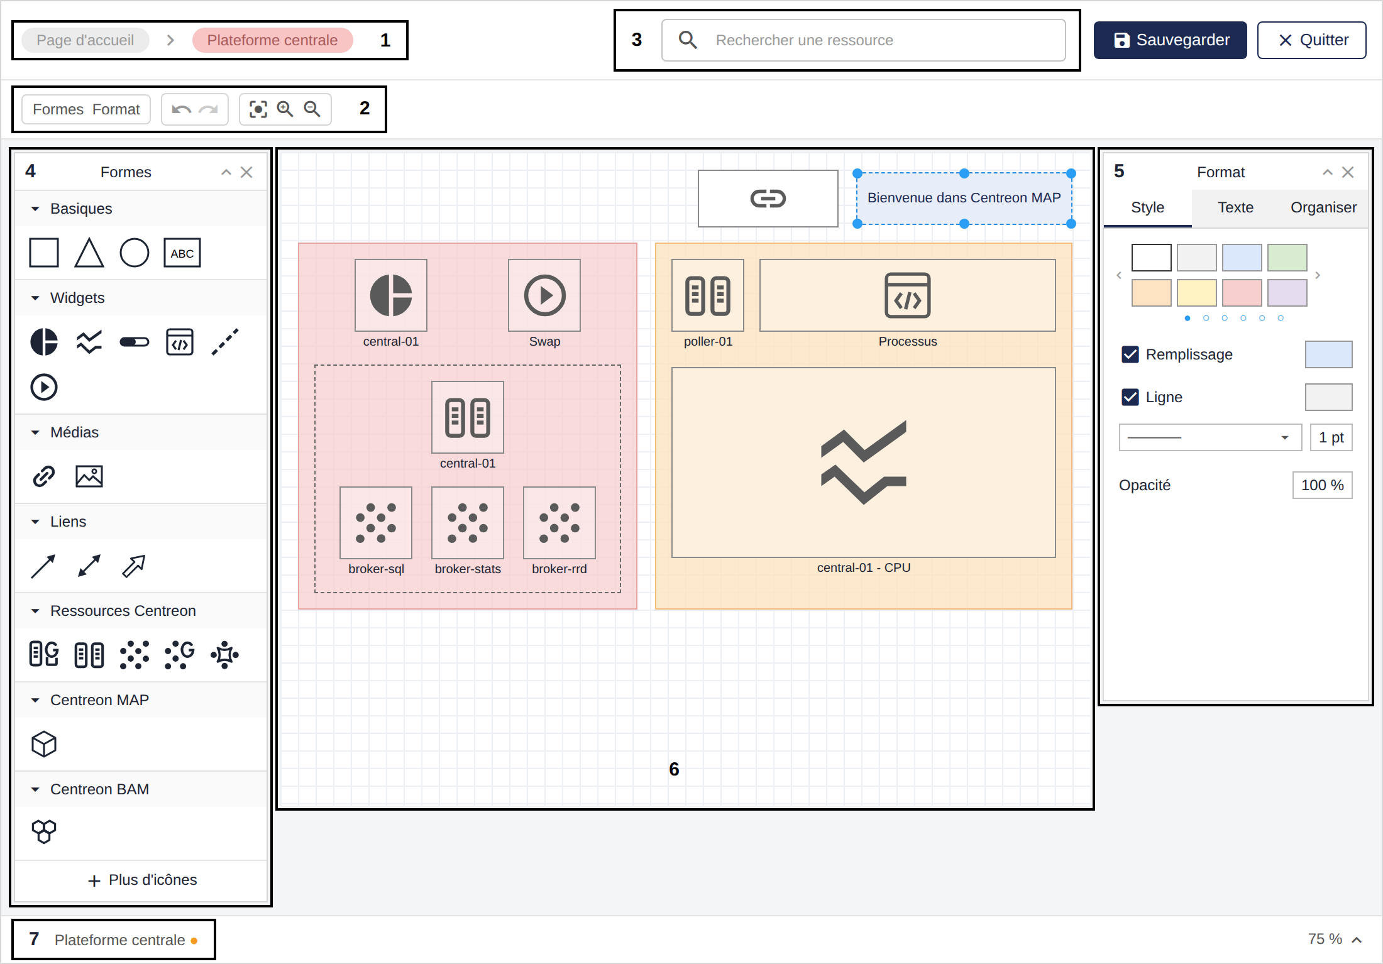Uncheck the Remplissage checkbox
1383x964 pixels.
(1130, 354)
